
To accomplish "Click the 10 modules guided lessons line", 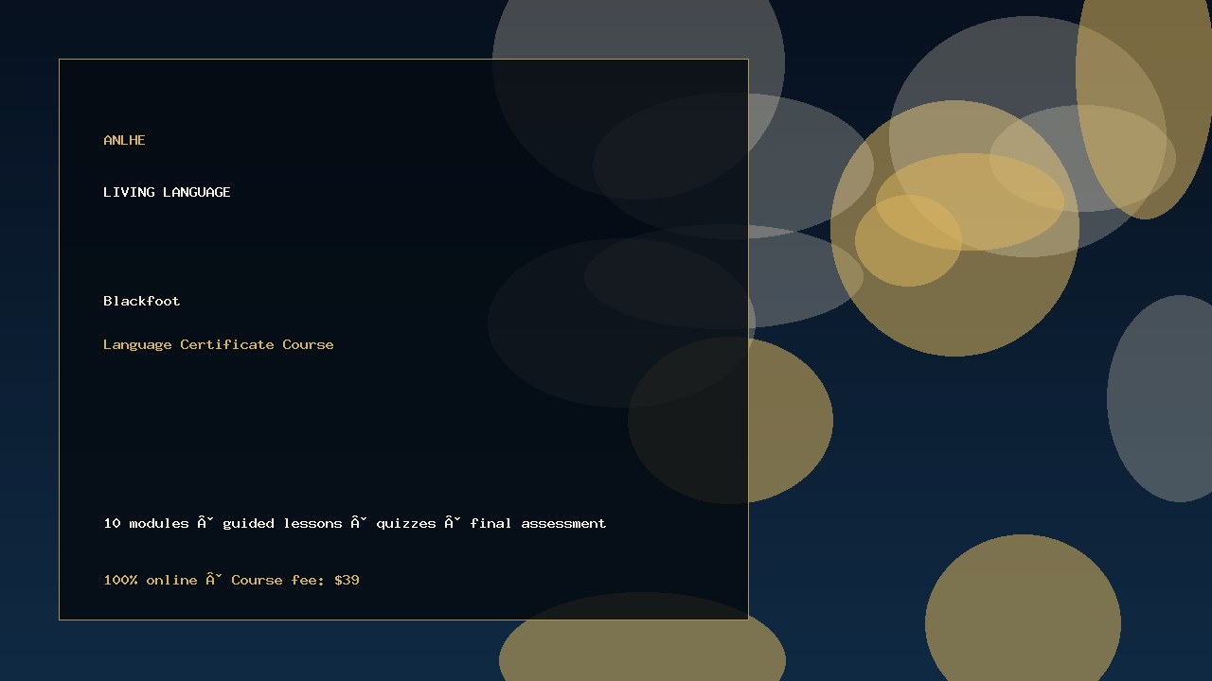I will point(354,523).
